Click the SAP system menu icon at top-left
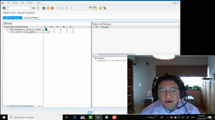Image resolution: width=215 pixels, height=120 pixels. coord(3,3)
